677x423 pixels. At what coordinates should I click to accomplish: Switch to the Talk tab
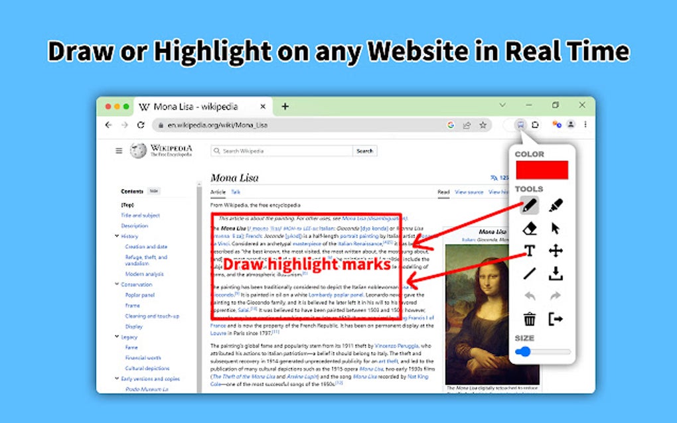(x=235, y=192)
